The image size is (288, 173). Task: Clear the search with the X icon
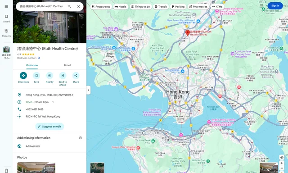79,7
